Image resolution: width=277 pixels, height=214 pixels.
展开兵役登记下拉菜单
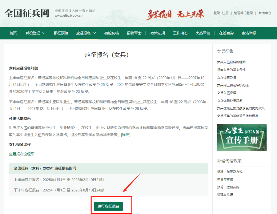pos(35,33)
